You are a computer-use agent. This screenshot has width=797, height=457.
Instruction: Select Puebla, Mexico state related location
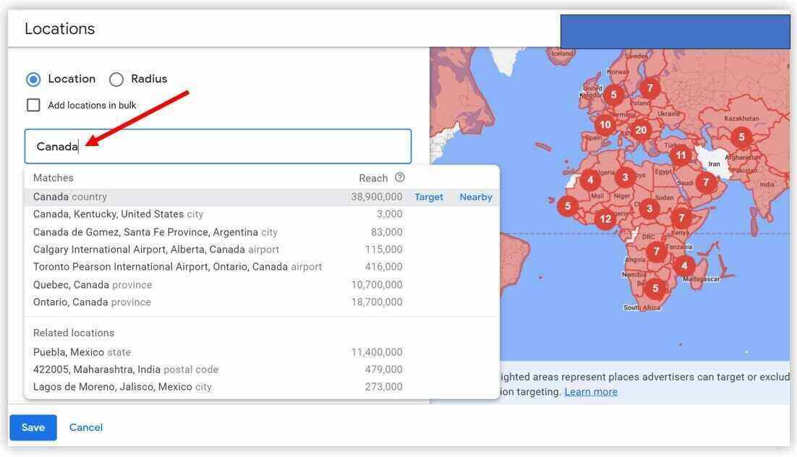pos(262,352)
